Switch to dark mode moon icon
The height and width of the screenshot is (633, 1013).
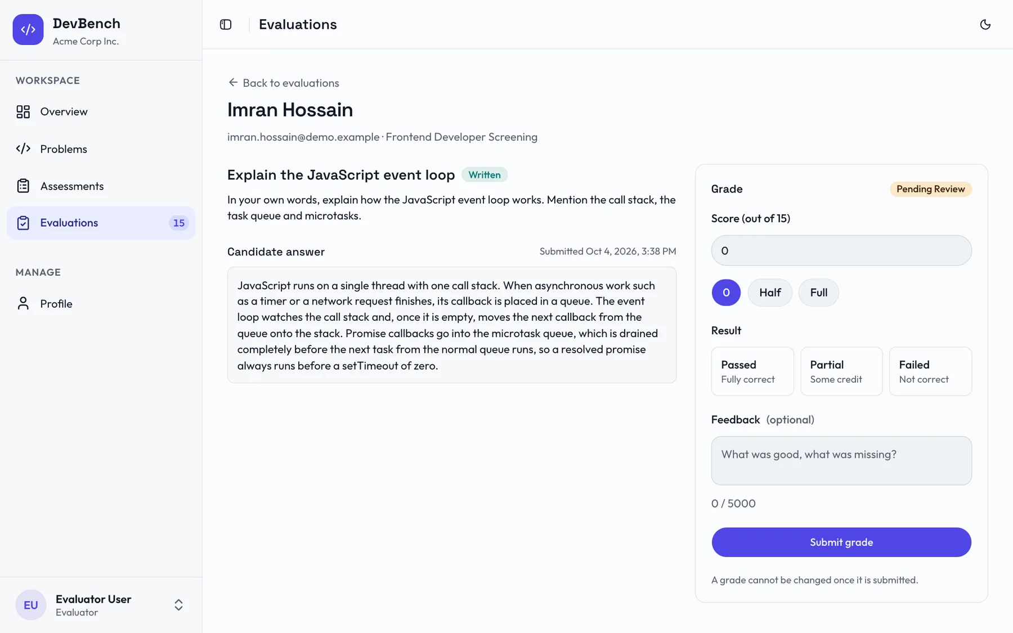985,24
